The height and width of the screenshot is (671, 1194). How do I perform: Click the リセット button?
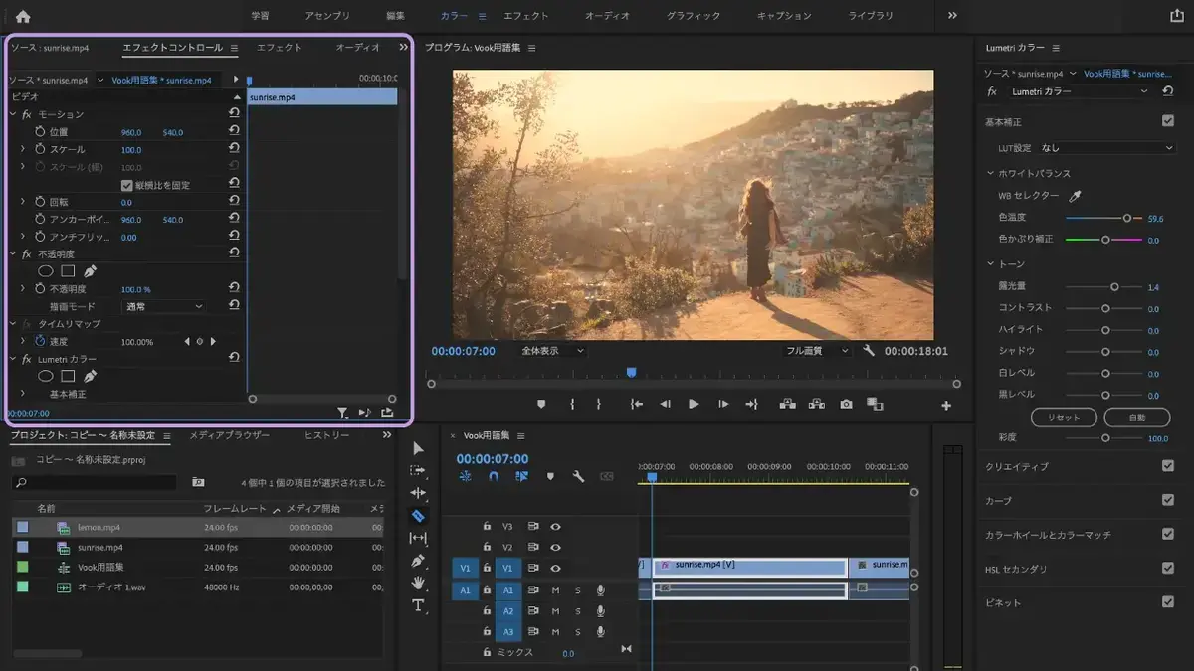1063,418
